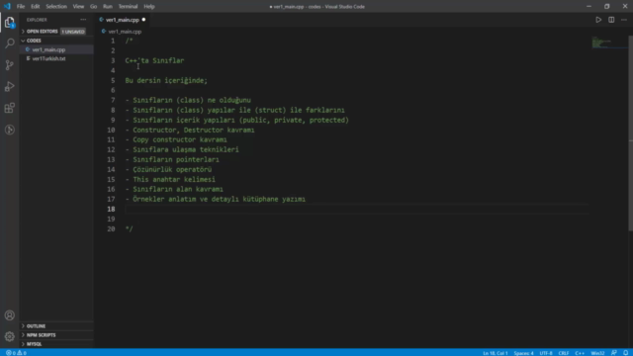
Task: Open the Terminal menu
Action: pos(128,7)
